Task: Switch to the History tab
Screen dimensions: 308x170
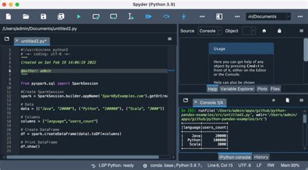Action: (261, 157)
